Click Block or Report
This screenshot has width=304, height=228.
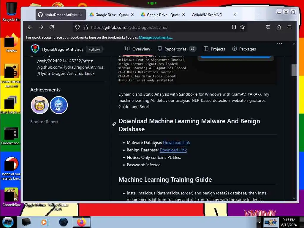coord(44,122)
